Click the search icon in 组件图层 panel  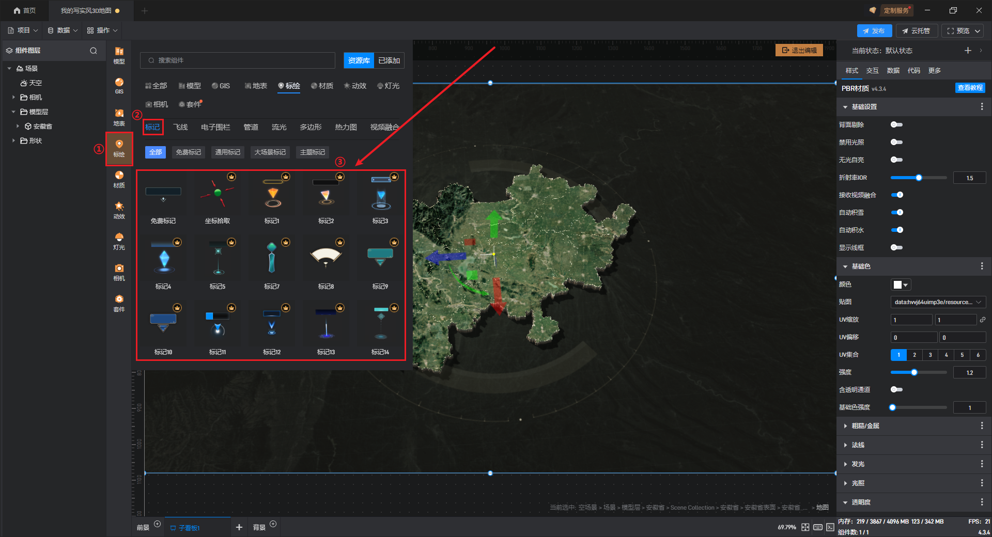(94, 51)
